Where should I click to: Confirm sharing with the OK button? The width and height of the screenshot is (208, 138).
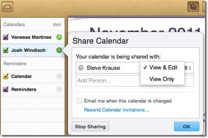(187, 126)
